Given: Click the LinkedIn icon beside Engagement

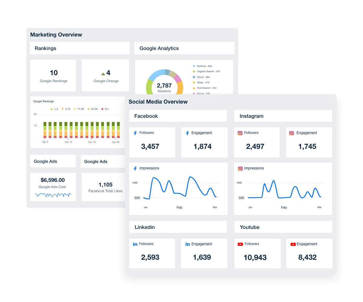Looking at the screenshot, I should (x=188, y=244).
